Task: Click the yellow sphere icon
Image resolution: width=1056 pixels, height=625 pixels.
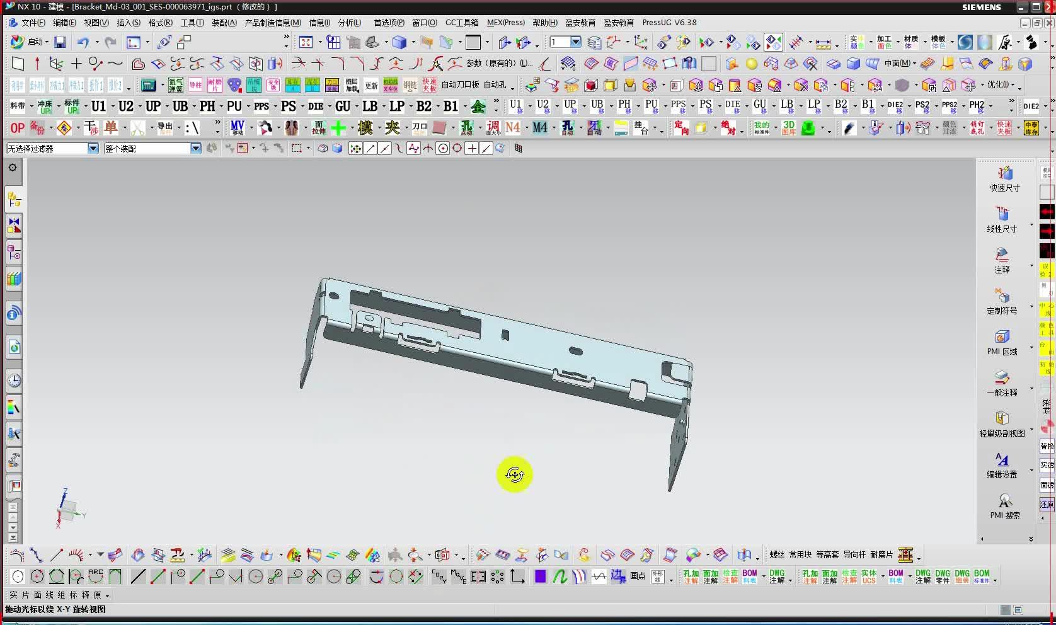Action: [751, 64]
